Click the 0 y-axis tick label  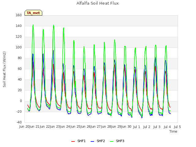coord(21,101)
